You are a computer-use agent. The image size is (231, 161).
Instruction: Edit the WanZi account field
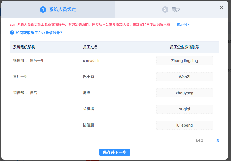[x=185, y=77]
